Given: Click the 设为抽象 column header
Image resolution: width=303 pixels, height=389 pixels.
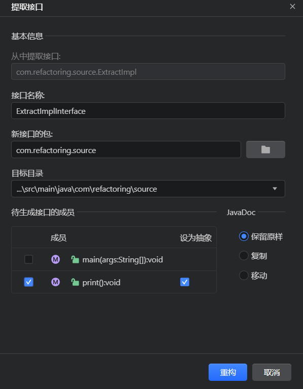Looking at the screenshot, I should point(195,238).
